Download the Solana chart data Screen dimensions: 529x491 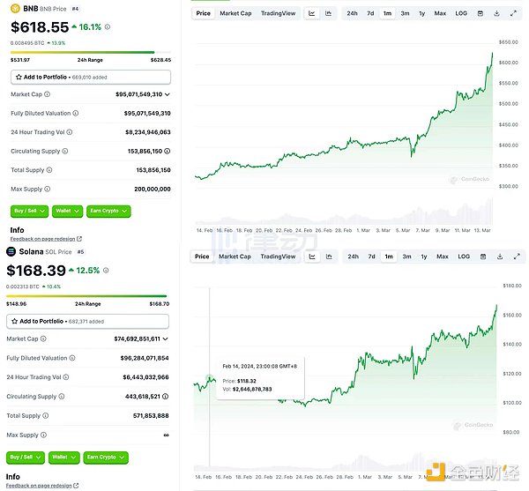click(497, 257)
